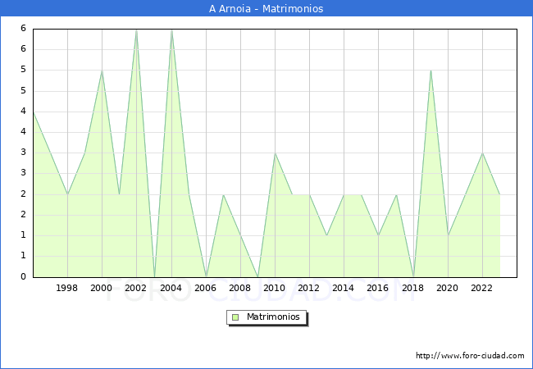Click the 2010 peak data point
Viewport: 533px width, 369px height.
275,153
